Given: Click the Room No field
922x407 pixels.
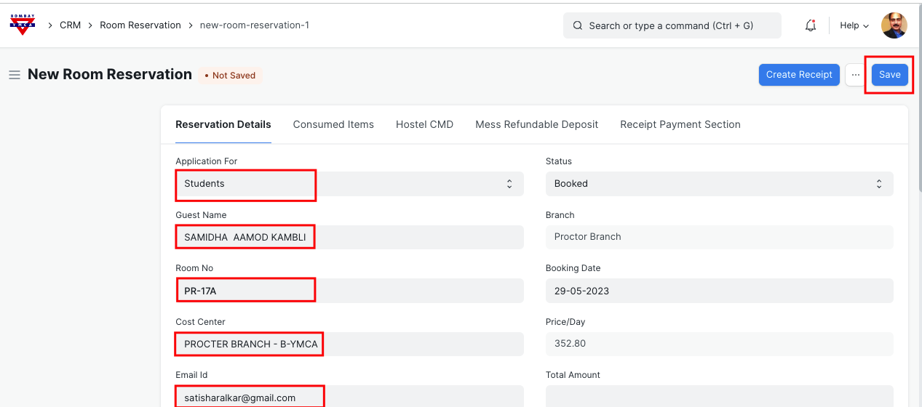Looking at the screenshot, I should coord(349,291).
